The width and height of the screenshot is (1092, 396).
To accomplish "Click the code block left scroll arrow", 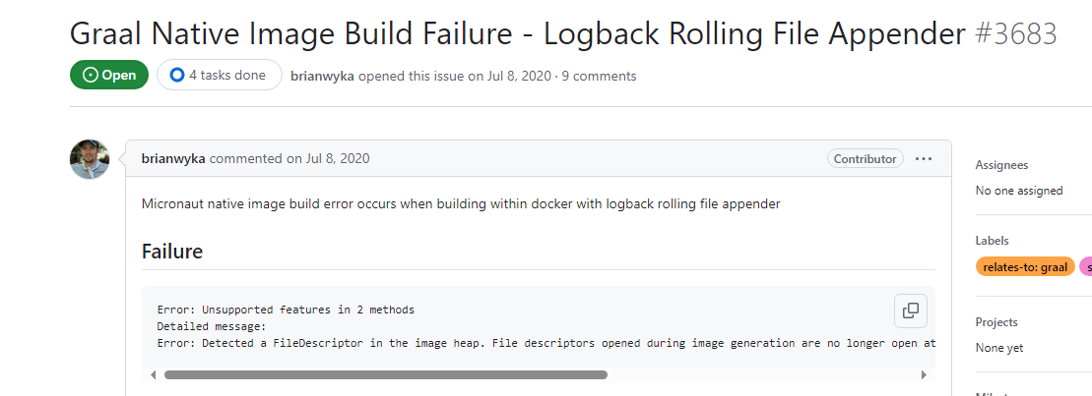I will pyautogui.click(x=154, y=374).
